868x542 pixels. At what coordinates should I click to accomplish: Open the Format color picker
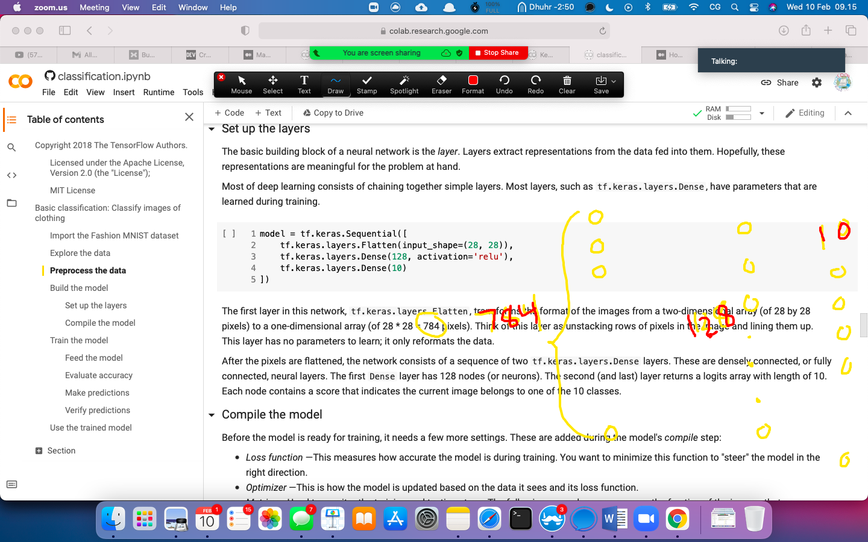coord(473,84)
